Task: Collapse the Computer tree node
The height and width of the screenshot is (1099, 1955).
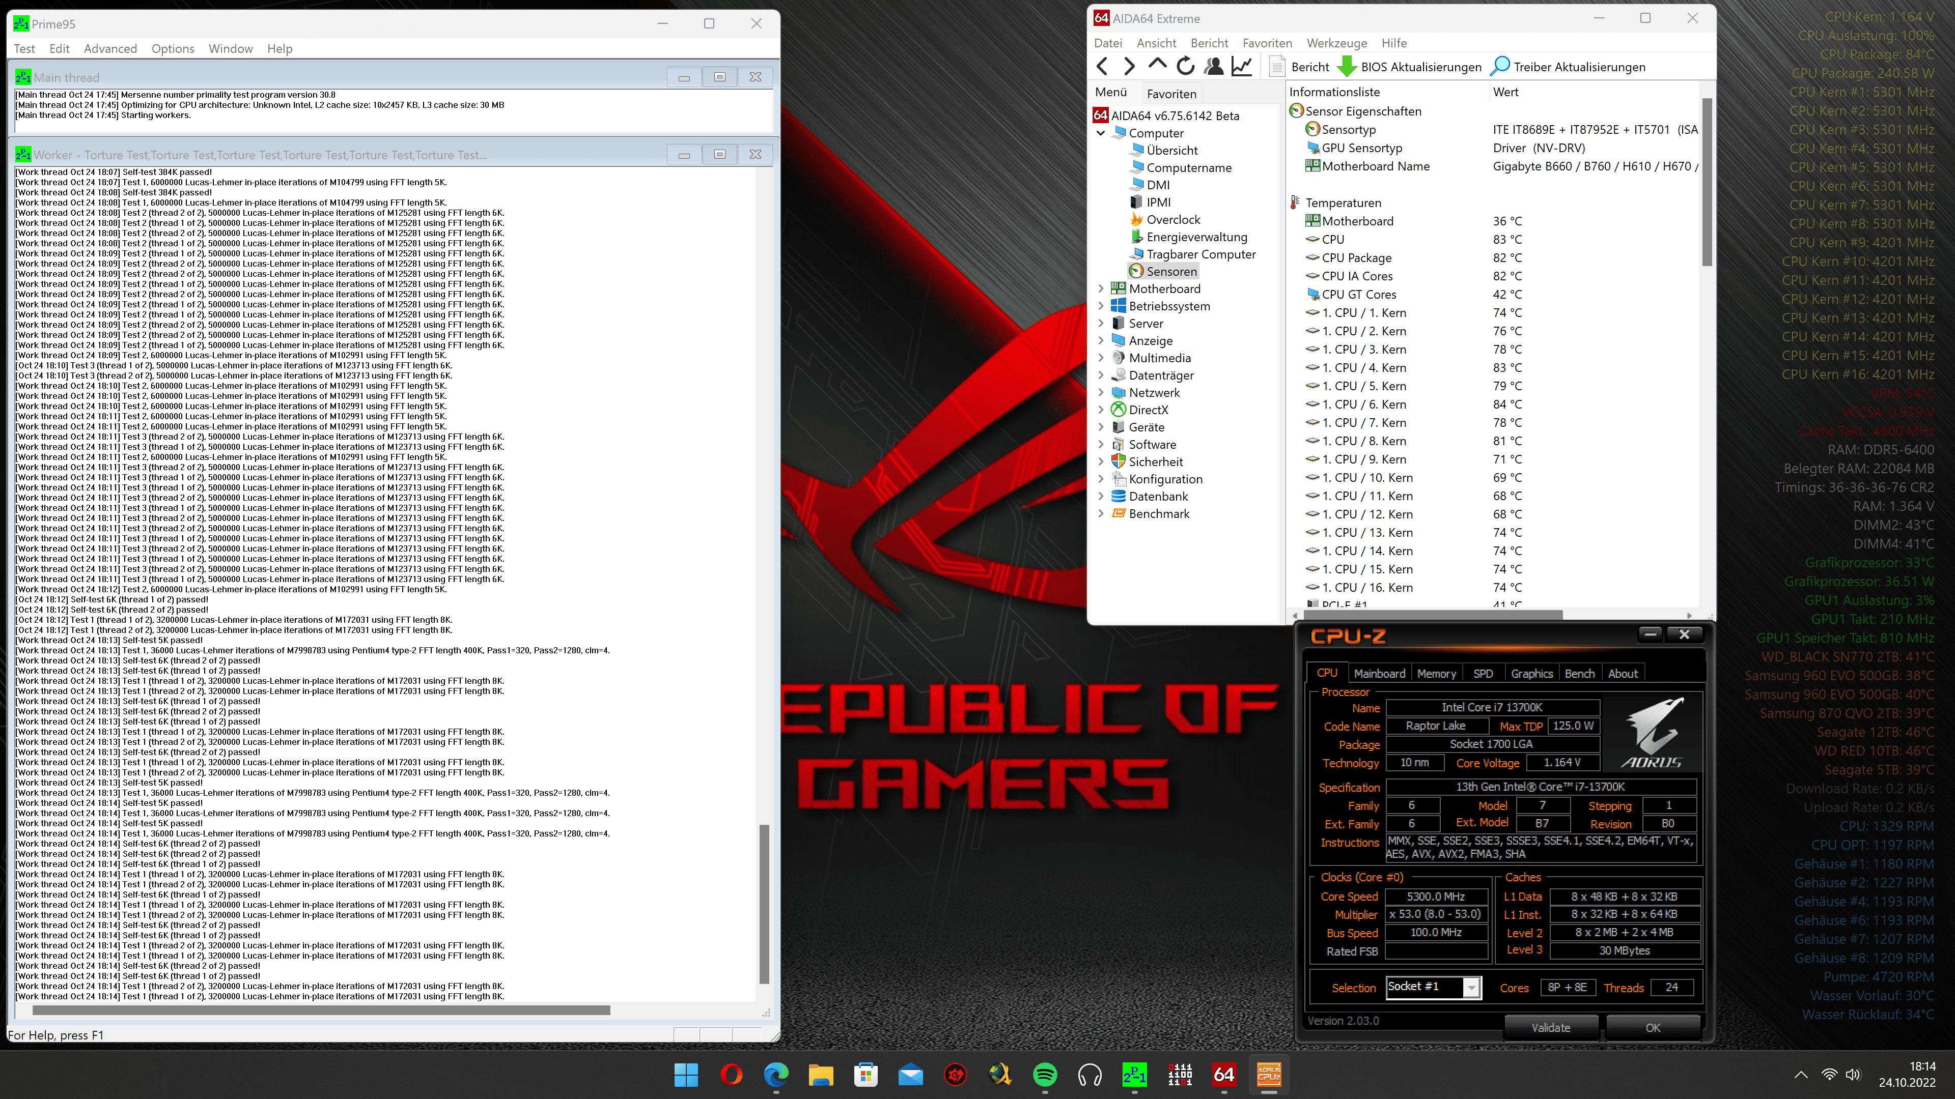Action: pos(1100,133)
